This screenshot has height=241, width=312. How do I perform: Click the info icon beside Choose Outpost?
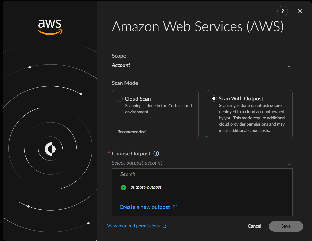click(156, 153)
